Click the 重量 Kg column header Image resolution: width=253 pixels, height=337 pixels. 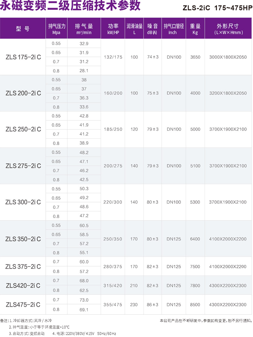[x=195, y=29]
